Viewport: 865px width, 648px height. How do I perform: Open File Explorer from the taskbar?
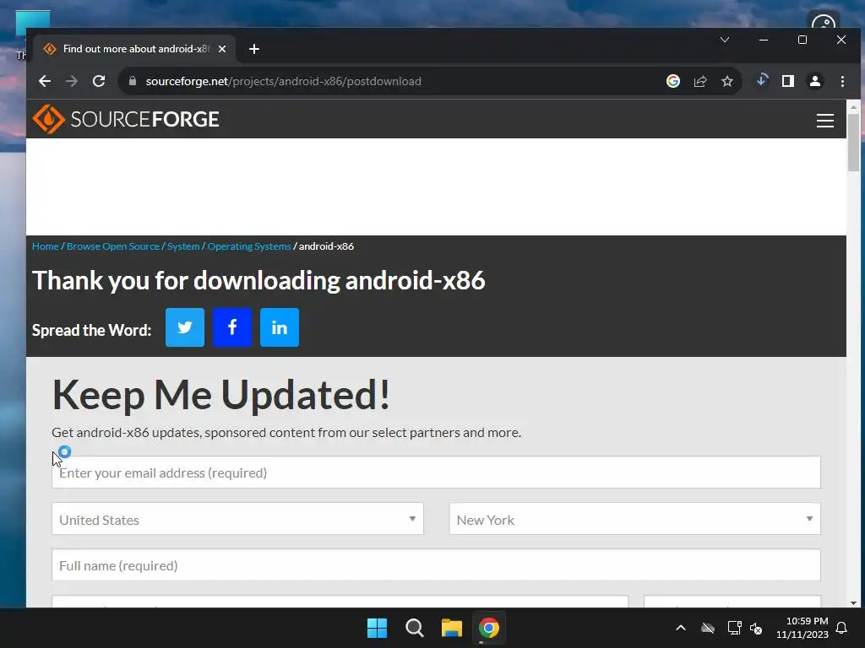click(x=452, y=628)
